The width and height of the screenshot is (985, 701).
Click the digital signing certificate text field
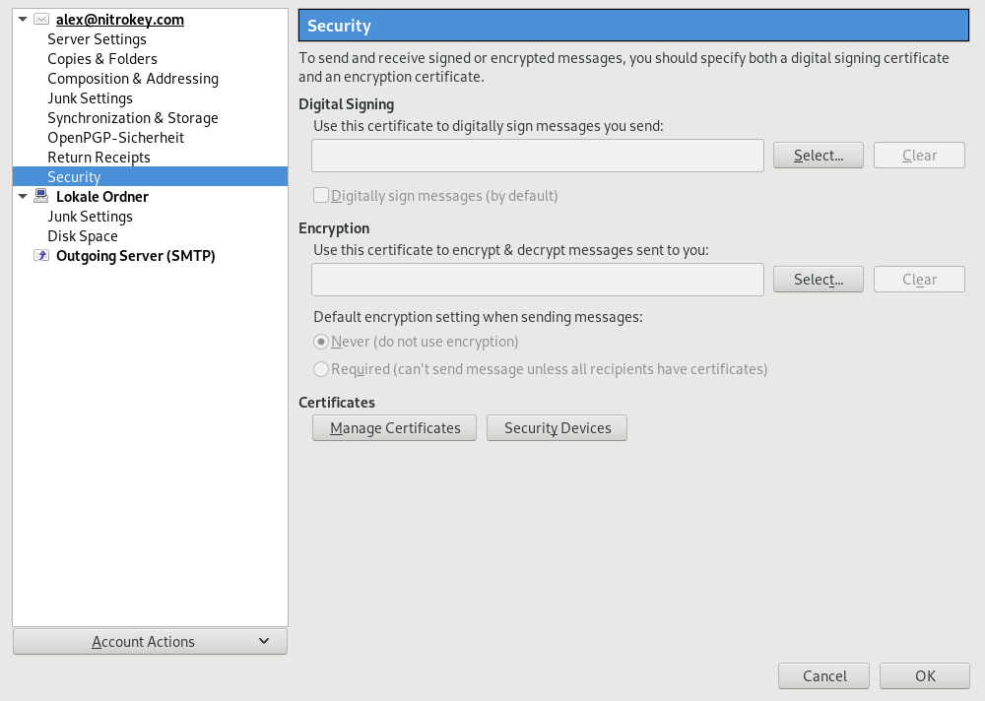point(538,156)
